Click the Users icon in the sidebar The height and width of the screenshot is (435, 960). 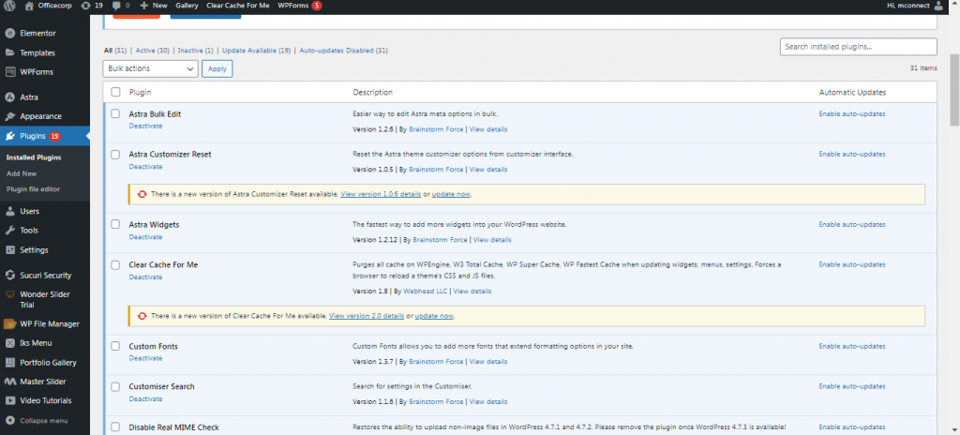[x=9, y=211]
